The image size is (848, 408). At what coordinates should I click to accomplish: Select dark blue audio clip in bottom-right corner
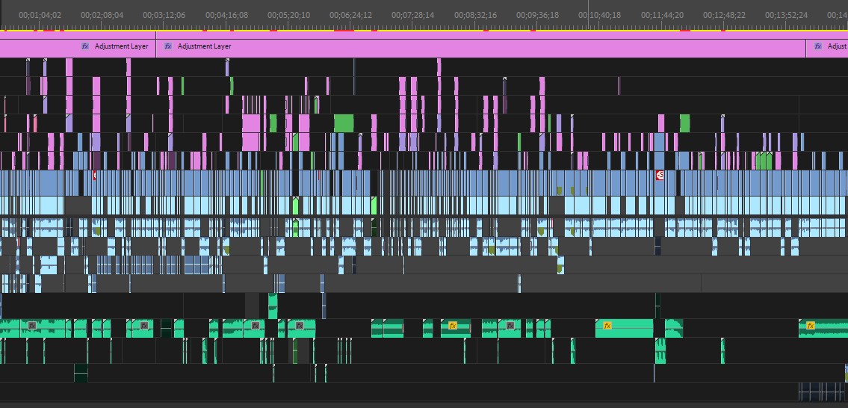click(822, 392)
